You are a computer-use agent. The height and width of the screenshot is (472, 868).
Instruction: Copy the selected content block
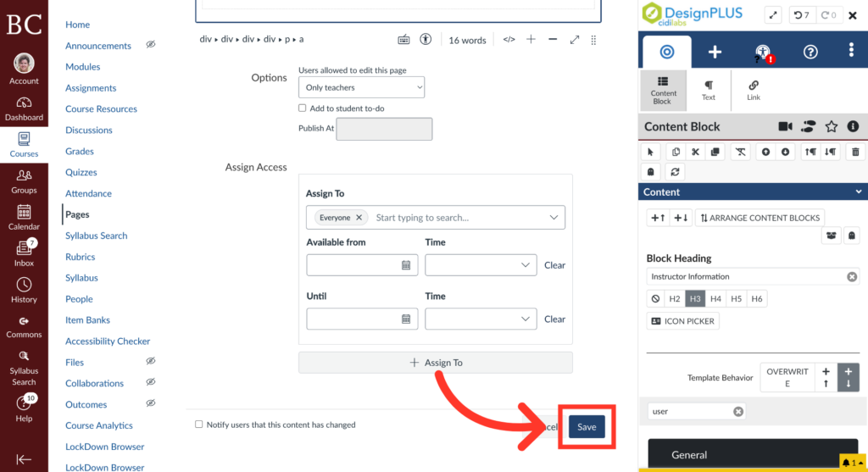coord(676,153)
